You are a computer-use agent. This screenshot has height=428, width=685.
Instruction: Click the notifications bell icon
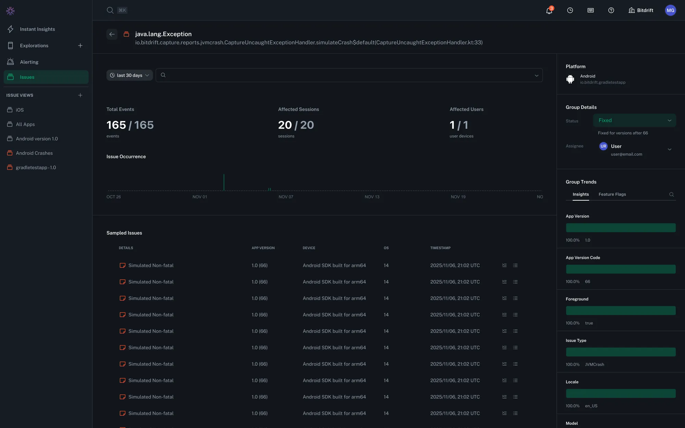point(549,11)
